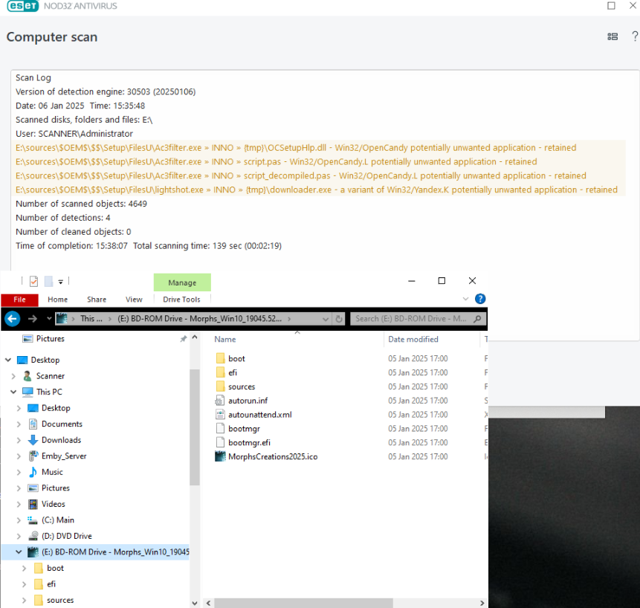Collapse the This PC tree node
This screenshot has width=640, height=608.
(x=13, y=392)
